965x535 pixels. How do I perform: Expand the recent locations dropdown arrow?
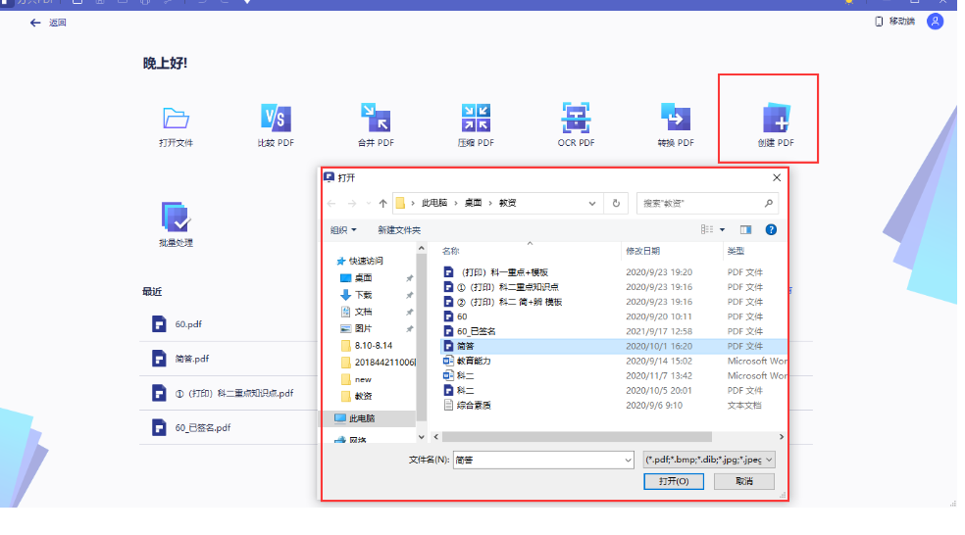pos(368,204)
